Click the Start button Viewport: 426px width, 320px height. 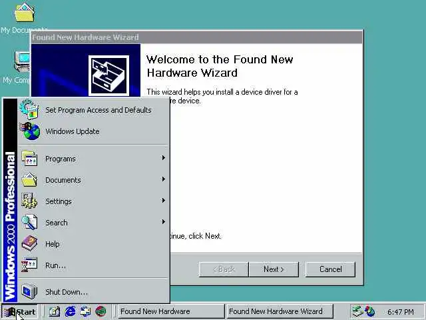pyautogui.click(x=19, y=311)
